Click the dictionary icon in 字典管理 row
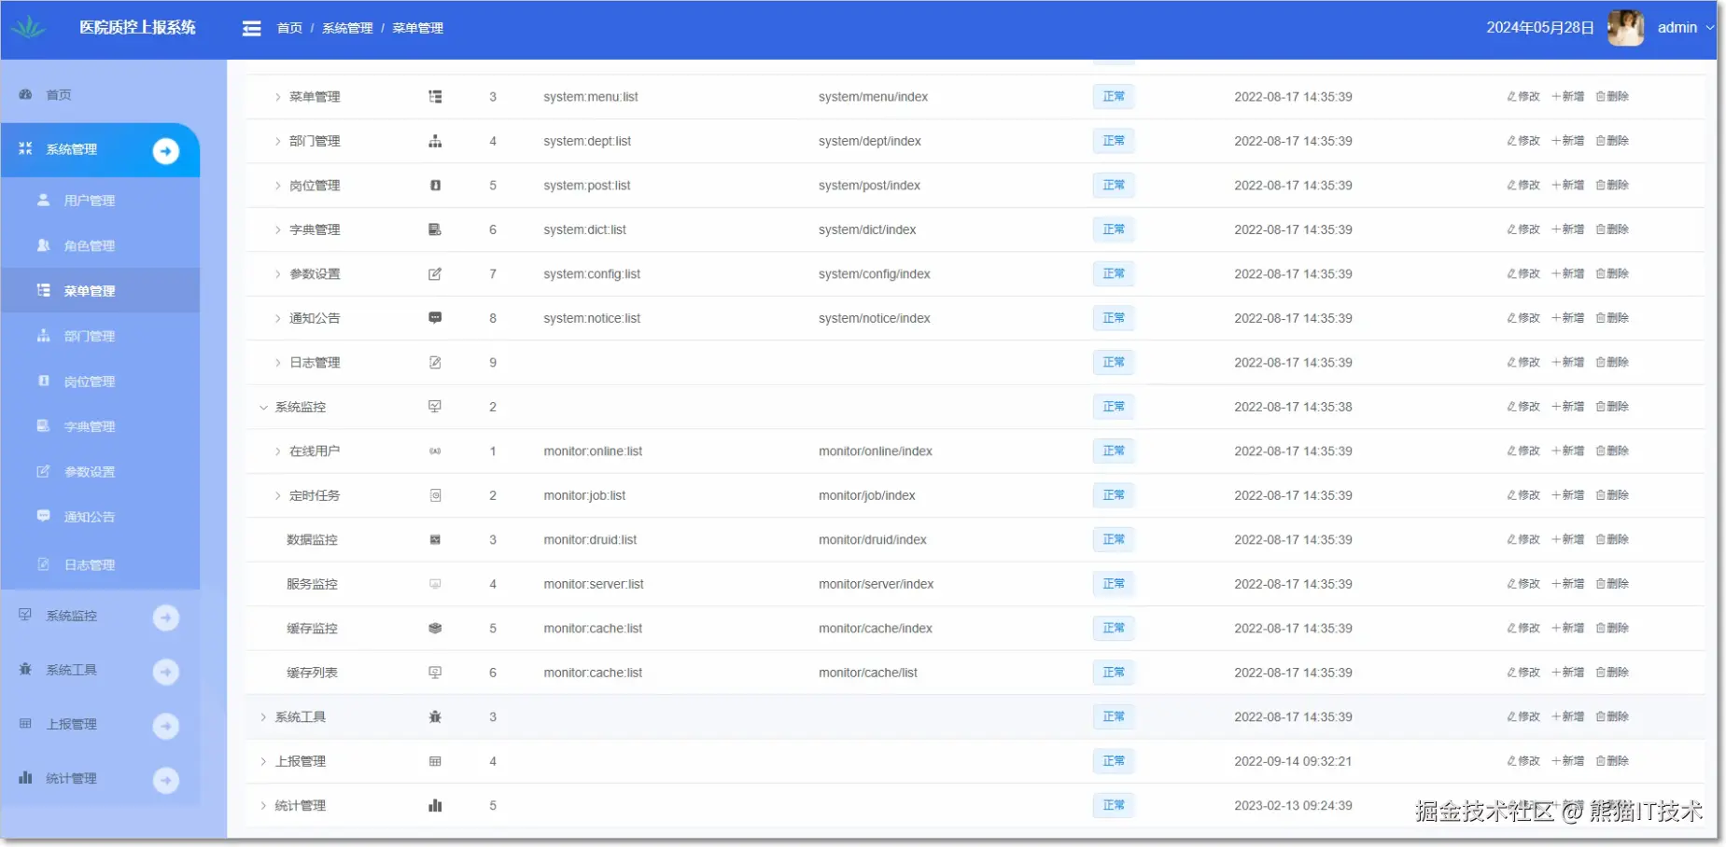1726x847 pixels. 435,229
